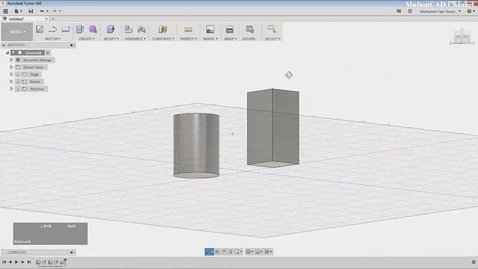
Task: Collapse the root component tree node
Action: click(7, 53)
